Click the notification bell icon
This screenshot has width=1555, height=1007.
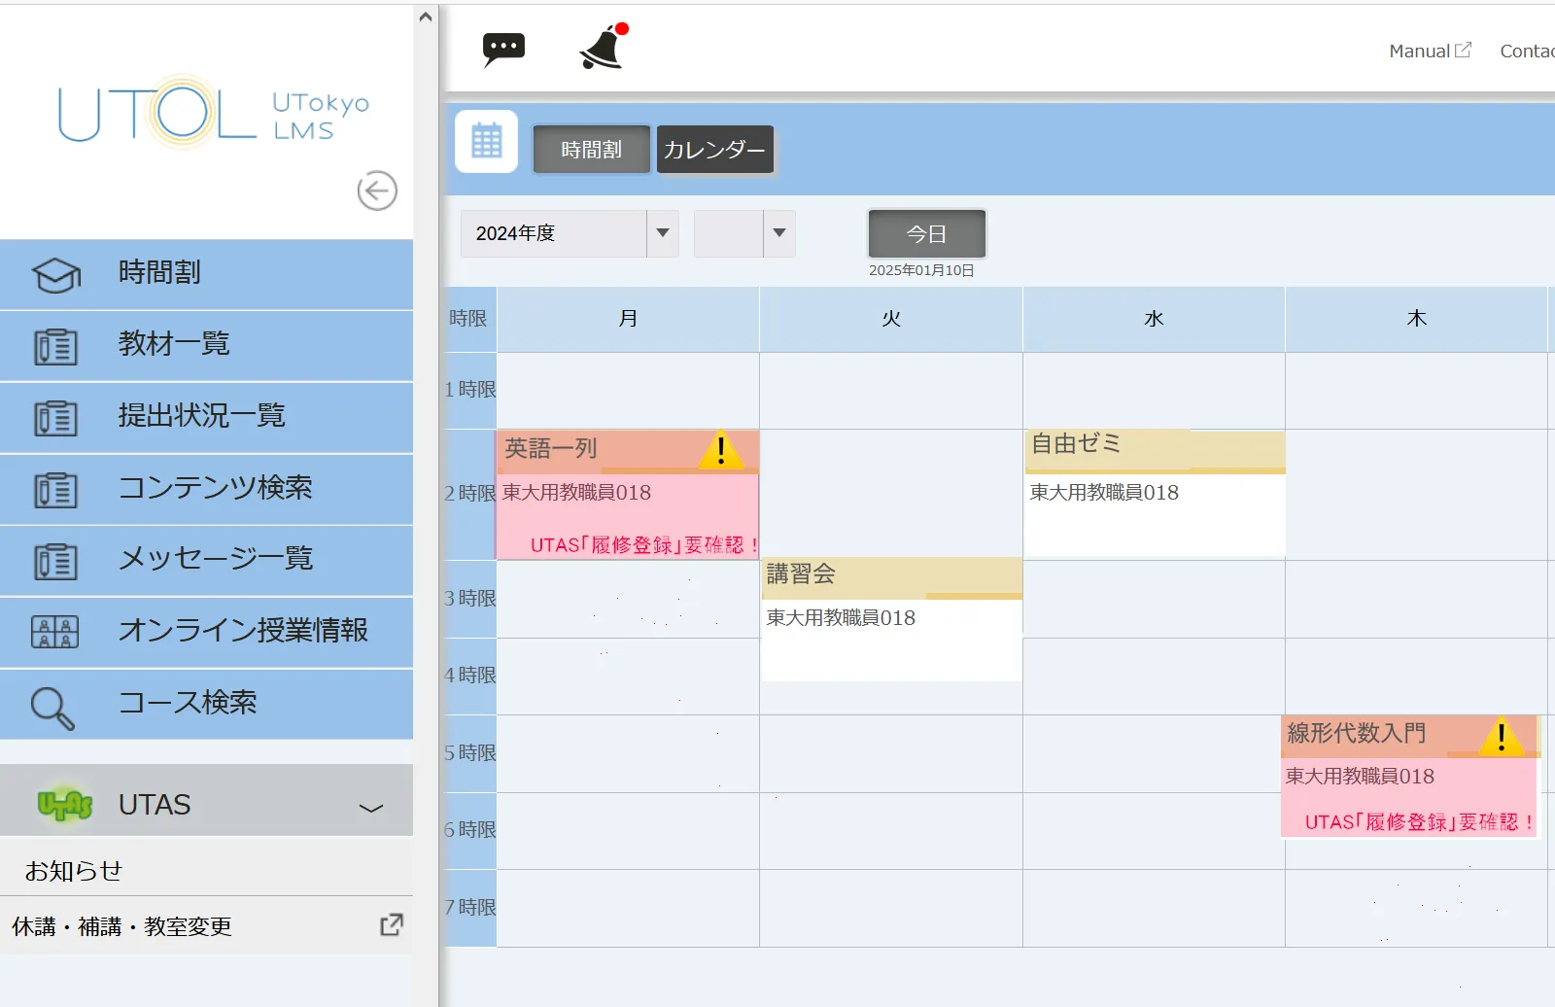coord(603,48)
